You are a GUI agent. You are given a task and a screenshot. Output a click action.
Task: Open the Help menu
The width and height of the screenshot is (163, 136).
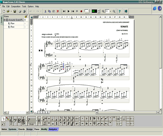(x=37, y=7)
